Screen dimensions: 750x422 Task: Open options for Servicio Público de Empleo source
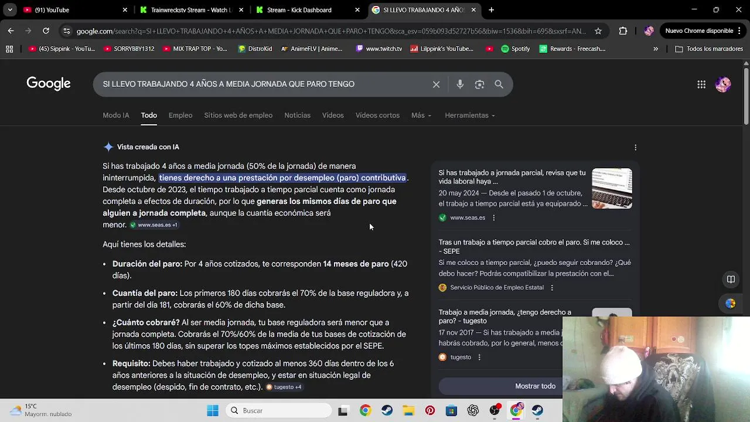coord(551,288)
